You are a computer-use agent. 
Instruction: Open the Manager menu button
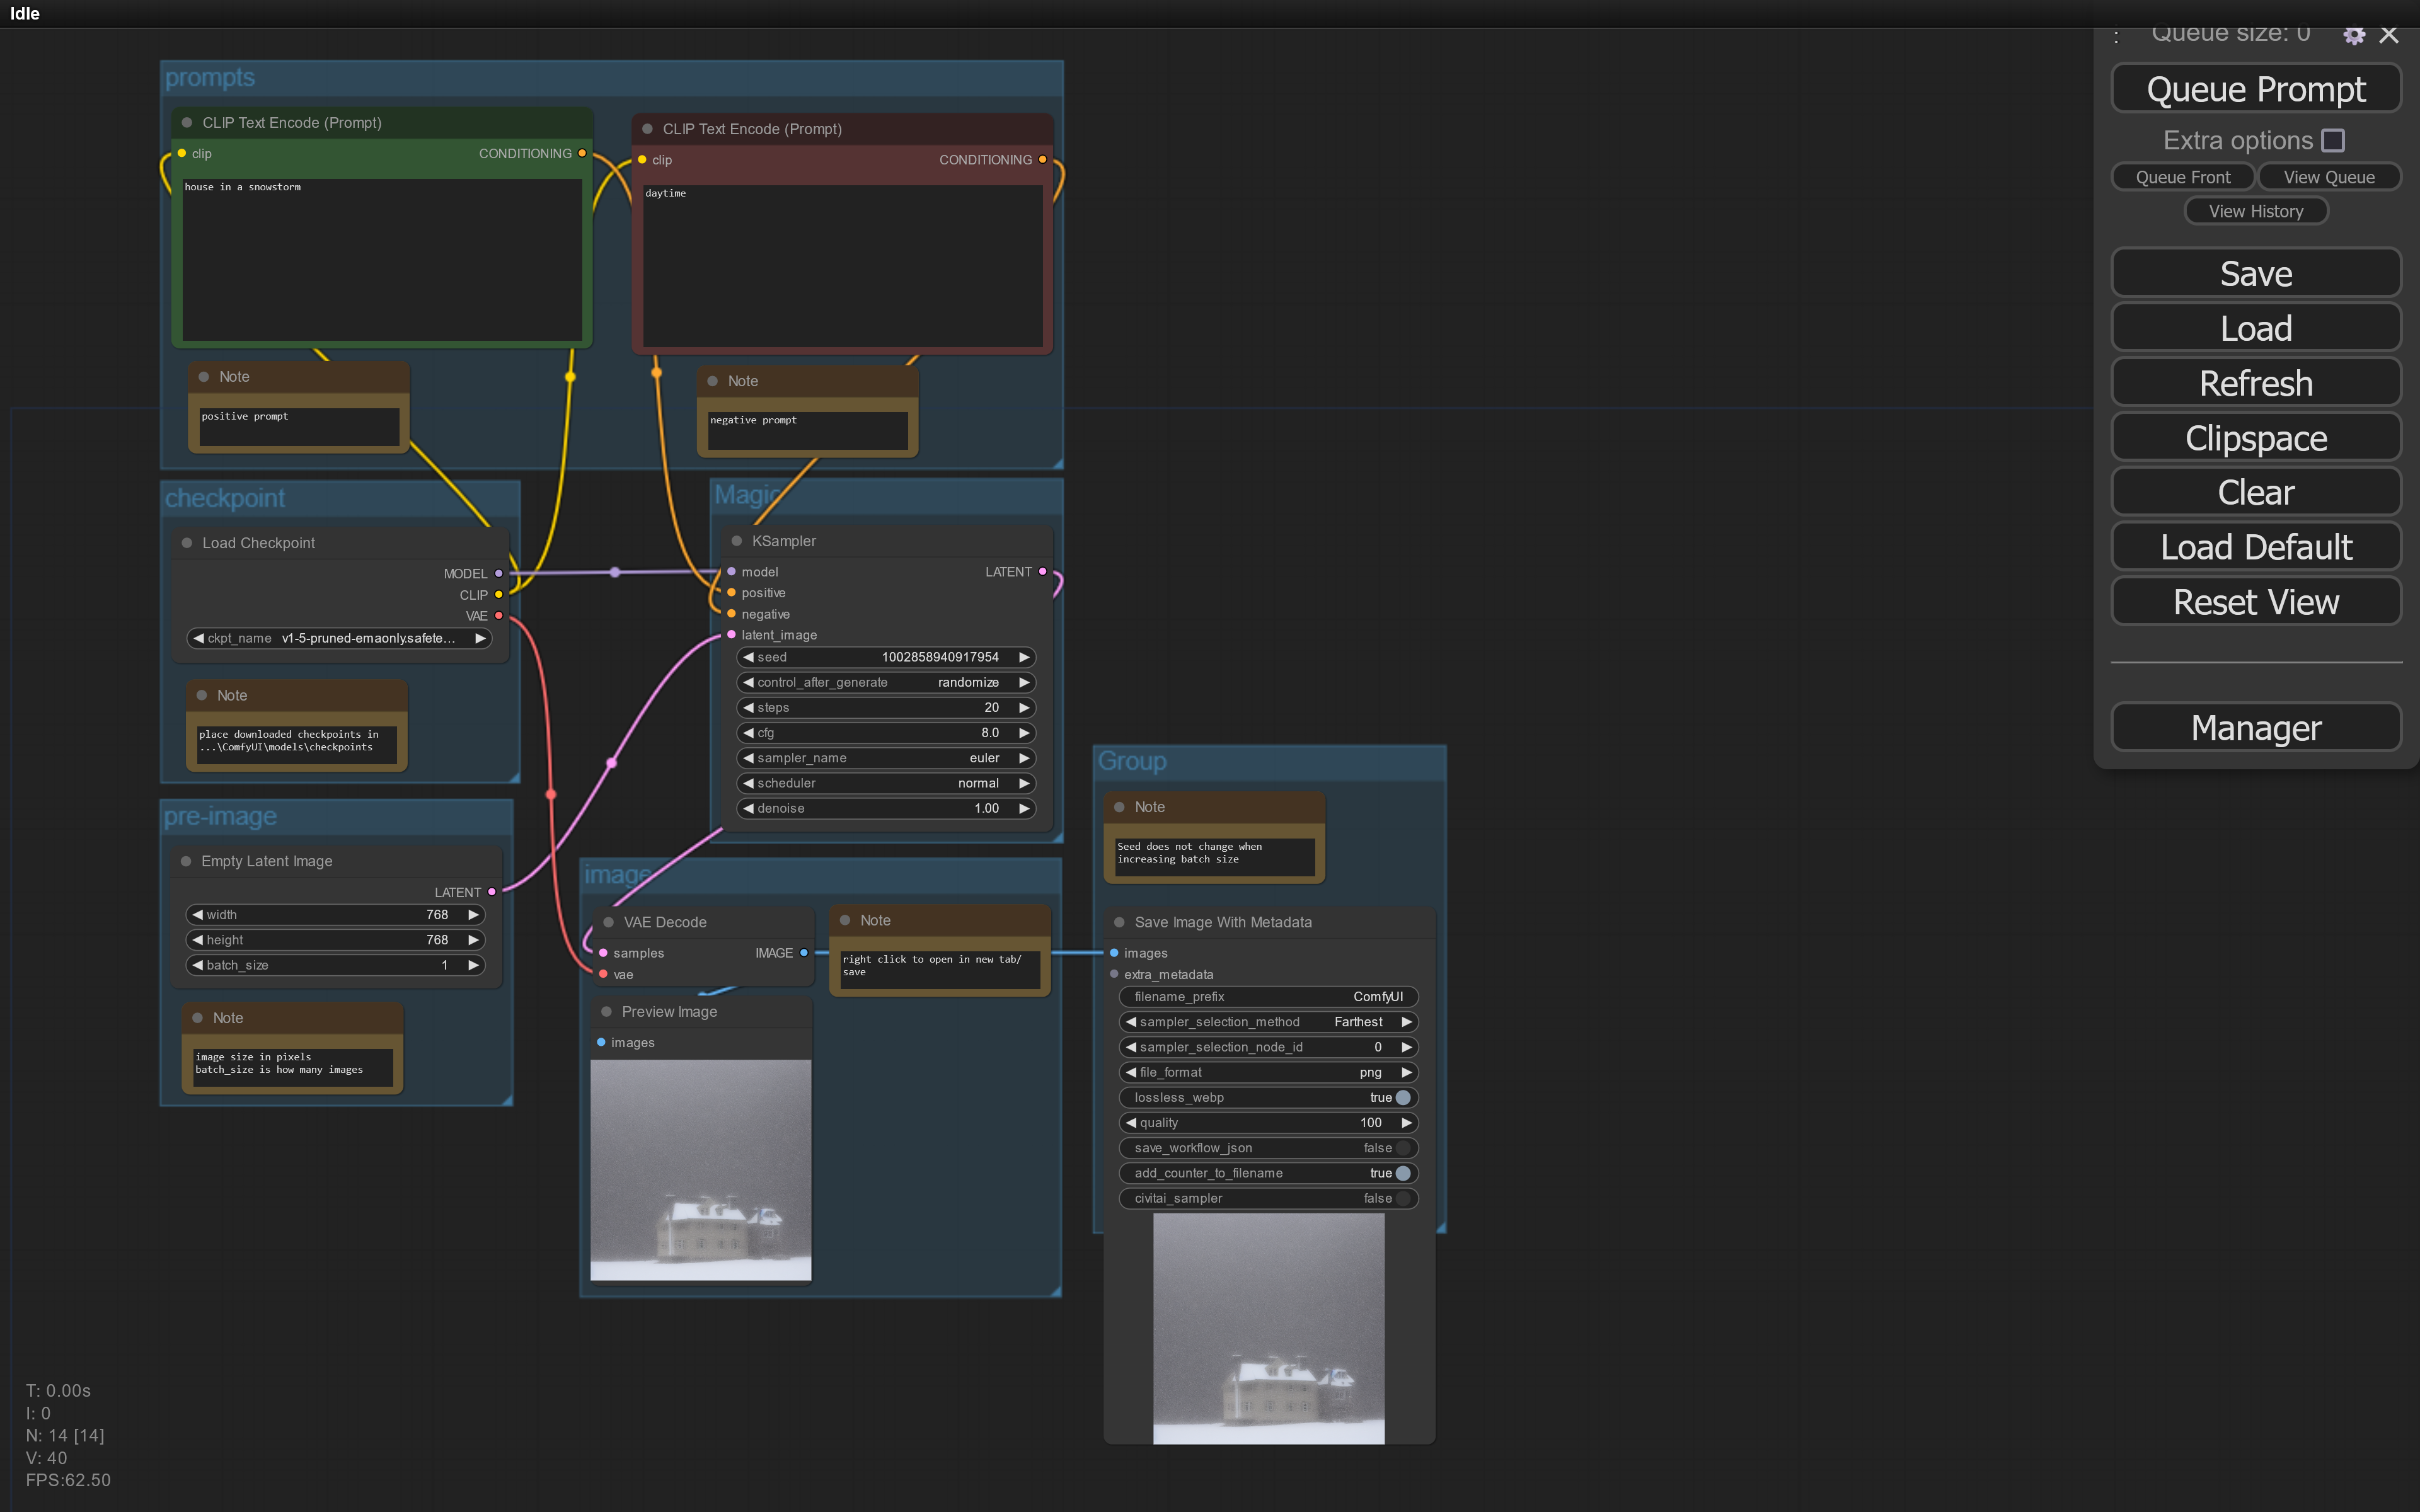pyautogui.click(x=2255, y=728)
